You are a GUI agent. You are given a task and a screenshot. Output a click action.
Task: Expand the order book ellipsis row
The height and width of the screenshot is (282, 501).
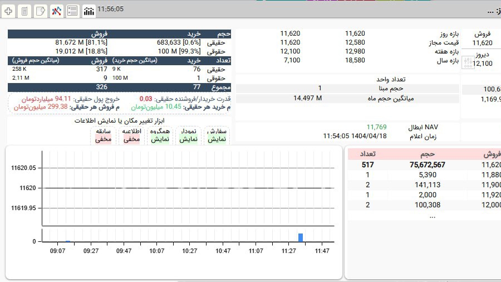[x=433, y=216]
